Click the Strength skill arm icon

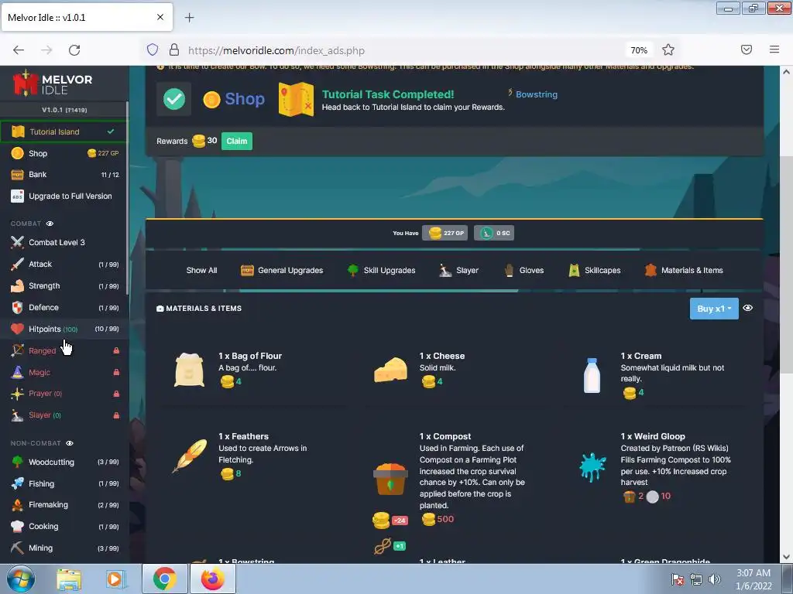tap(17, 286)
